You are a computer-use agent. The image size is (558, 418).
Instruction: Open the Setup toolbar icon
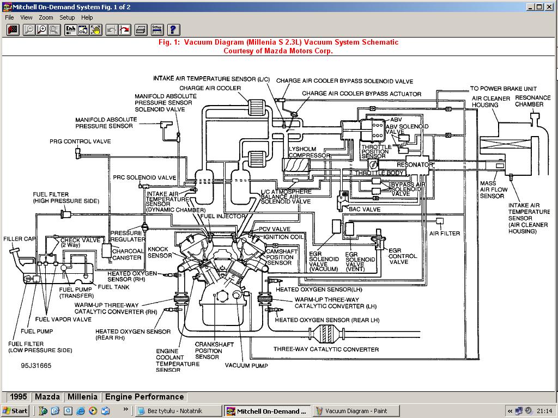point(156,30)
